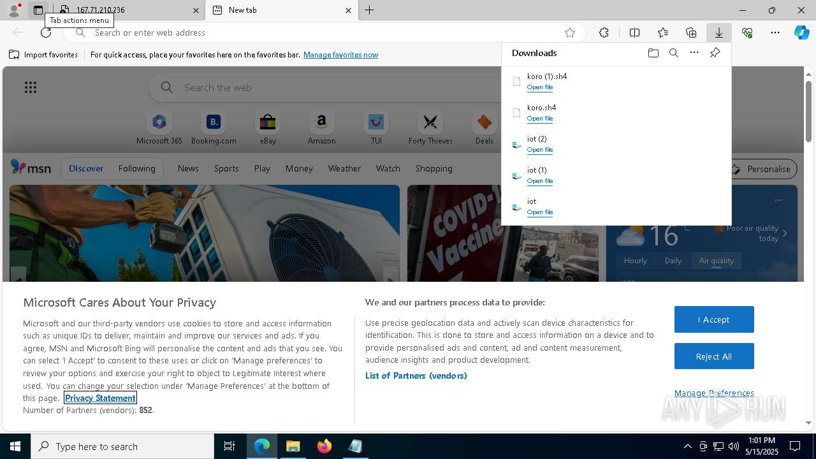Launch the Copilot sidebar icon
This screenshot has height=459, width=816.
click(x=802, y=33)
